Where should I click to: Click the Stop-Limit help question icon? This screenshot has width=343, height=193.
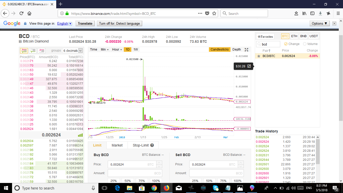(152, 145)
